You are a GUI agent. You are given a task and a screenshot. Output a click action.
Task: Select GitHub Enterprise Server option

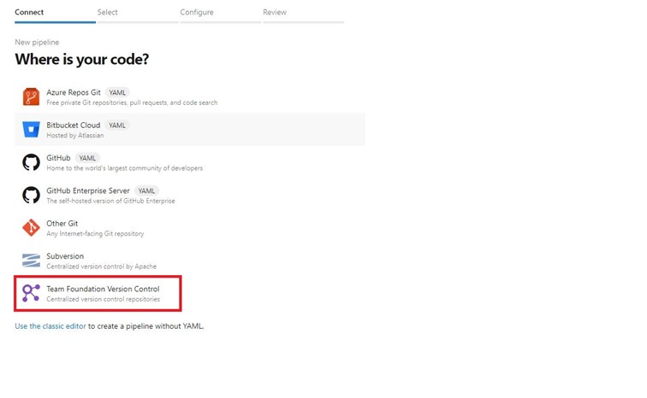(x=190, y=195)
